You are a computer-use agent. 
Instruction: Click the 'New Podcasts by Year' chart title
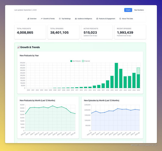(x=29, y=56)
